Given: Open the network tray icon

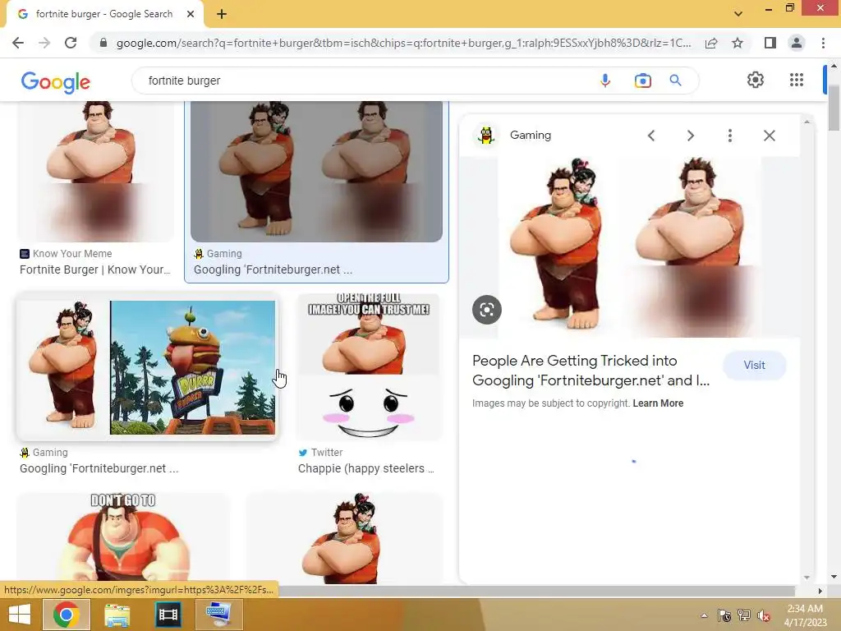Looking at the screenshot, I should (744, 615).
